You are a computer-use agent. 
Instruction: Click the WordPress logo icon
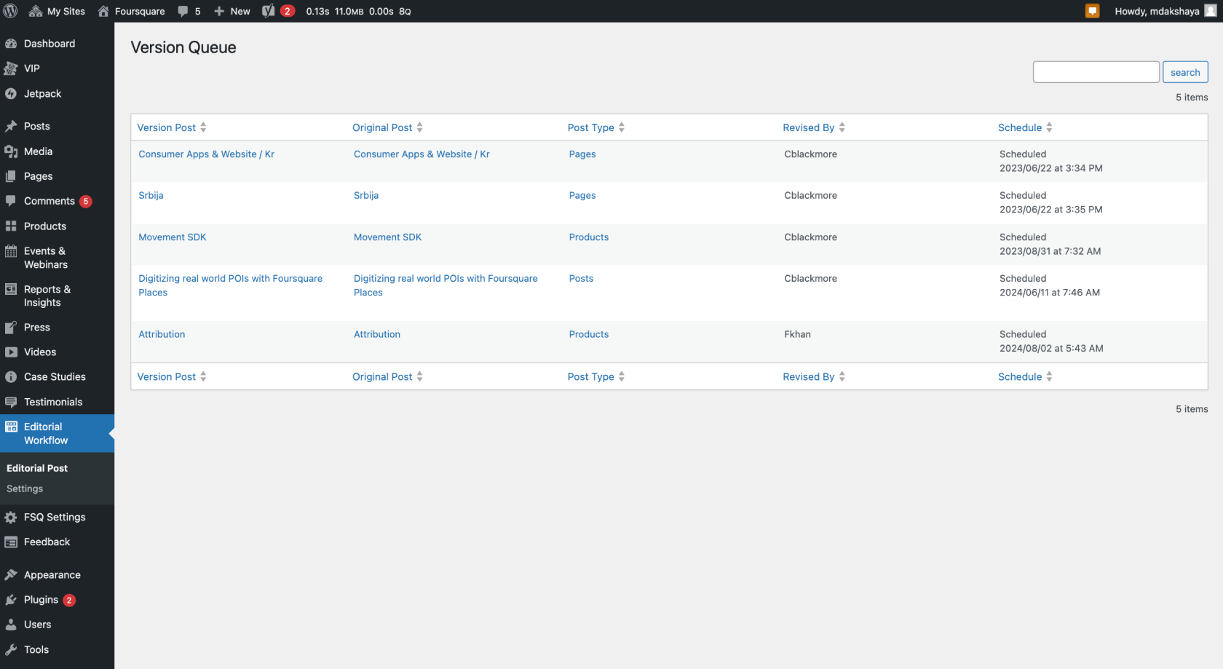tap(11, 11)
